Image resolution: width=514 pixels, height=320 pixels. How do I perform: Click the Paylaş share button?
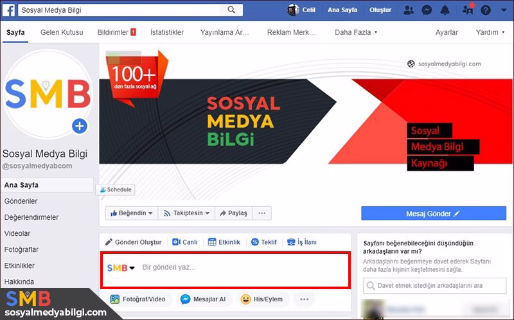[234, 213]
